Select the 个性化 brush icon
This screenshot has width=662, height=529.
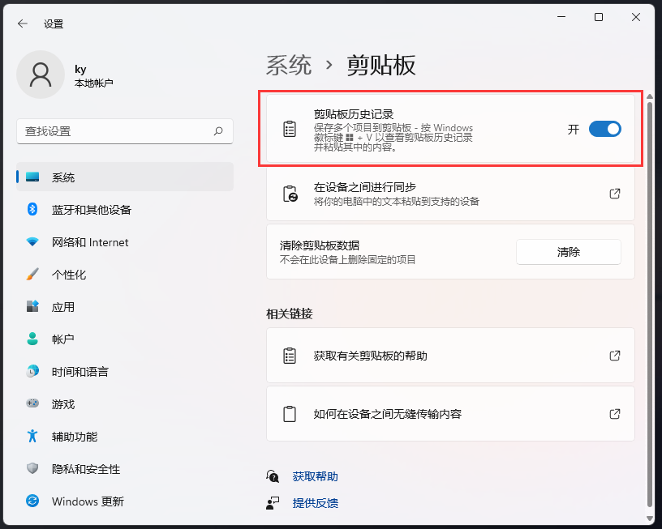click(x=32, y=275)
